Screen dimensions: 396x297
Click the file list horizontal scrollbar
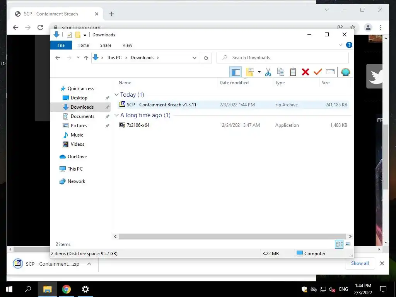pos(232,236)
